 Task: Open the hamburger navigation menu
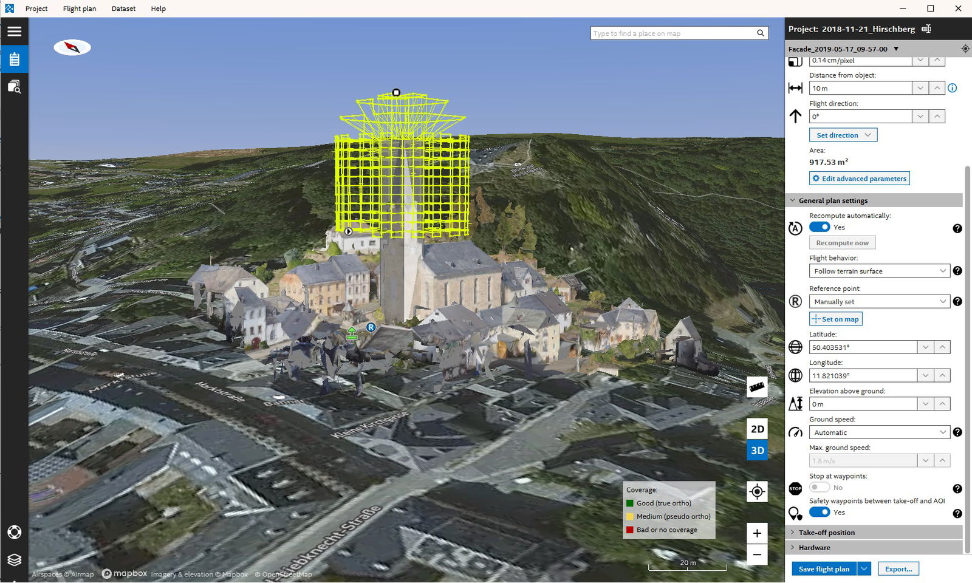point(14,31)
